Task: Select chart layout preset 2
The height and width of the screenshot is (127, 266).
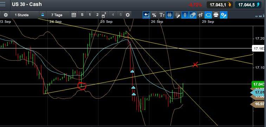Action: (97, 15)
